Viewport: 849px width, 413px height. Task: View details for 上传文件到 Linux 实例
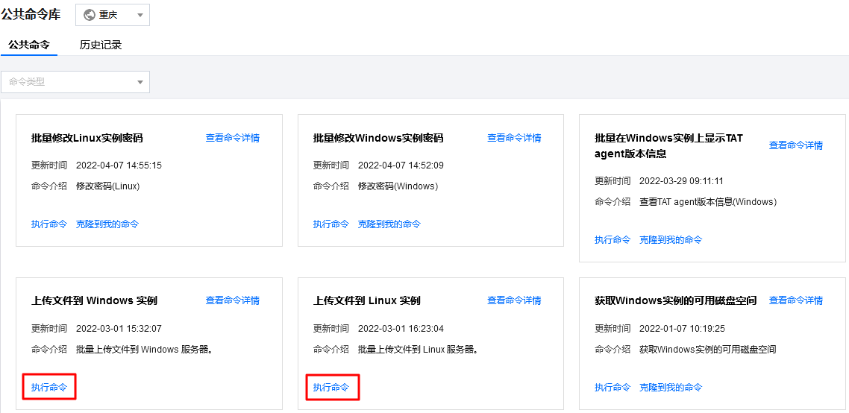click(514, 300)
